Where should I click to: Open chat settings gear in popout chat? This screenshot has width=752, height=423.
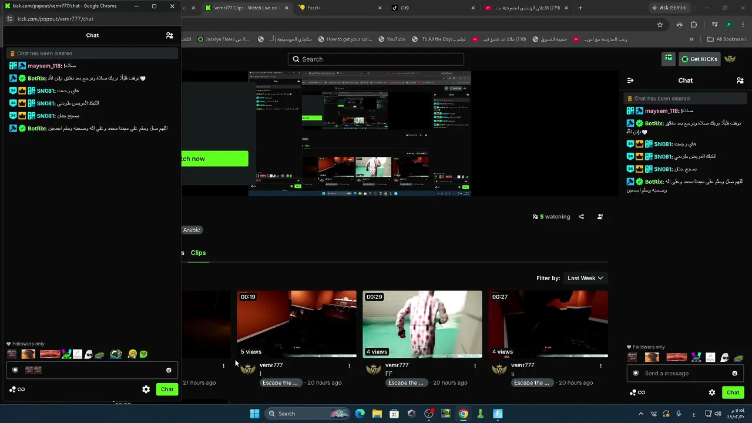click(146, 390)
